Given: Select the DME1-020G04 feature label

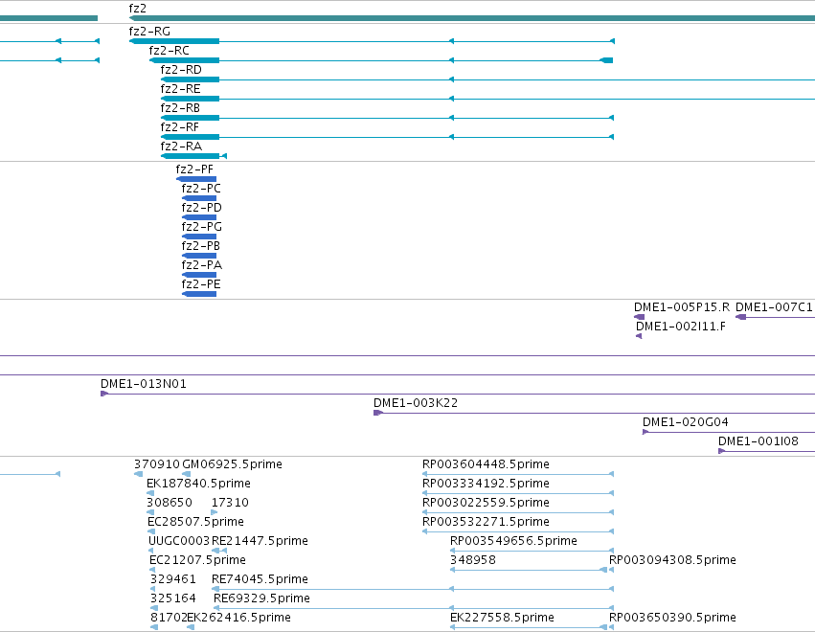Looking at the screenshot, I should point(686,422).
